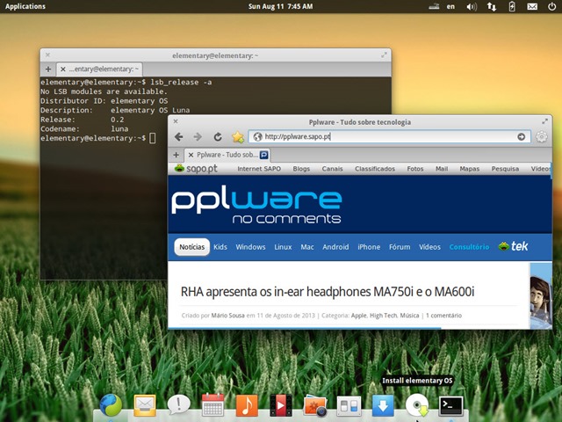Open the sound volume indicator
This screenshot has width=562, height=422.
click(x=472, y=6)
